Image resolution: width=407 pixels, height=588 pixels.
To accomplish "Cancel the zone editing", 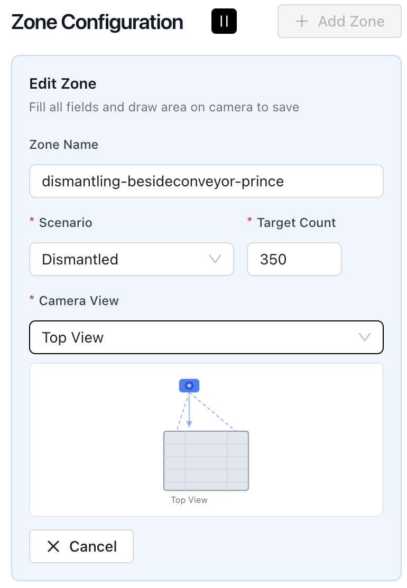I will click(x=81, y=546).
